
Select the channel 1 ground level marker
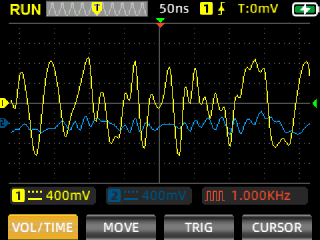click(4, 103)
